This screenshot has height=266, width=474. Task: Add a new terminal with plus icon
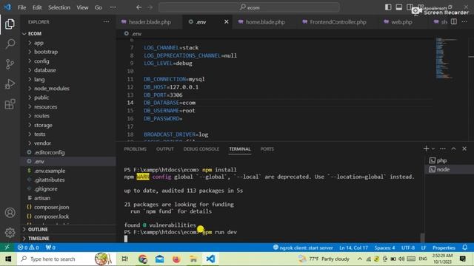[x=427, y=149]
